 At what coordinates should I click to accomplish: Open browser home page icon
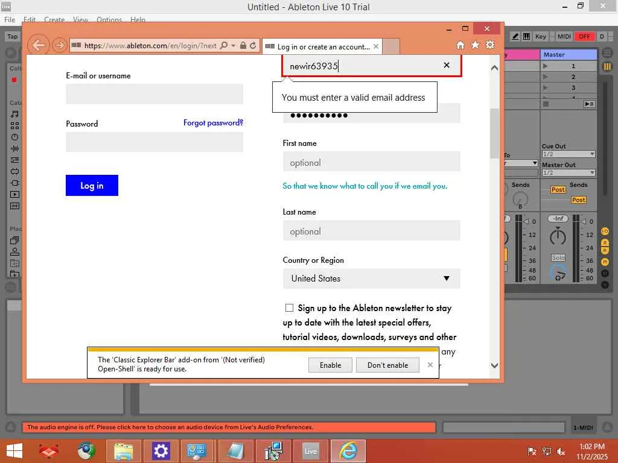click(x=460, y=45)
